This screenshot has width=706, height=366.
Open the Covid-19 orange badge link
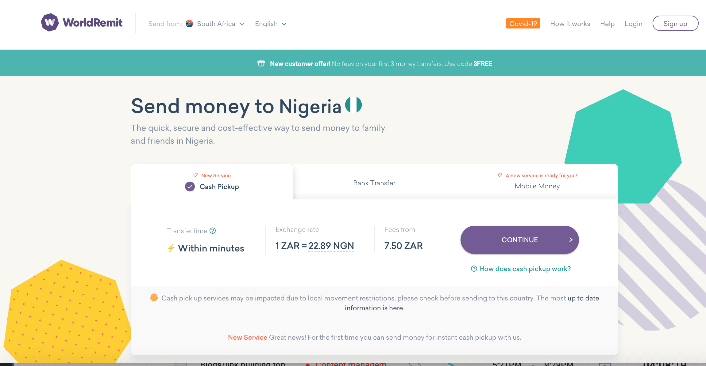pos(523,24)
